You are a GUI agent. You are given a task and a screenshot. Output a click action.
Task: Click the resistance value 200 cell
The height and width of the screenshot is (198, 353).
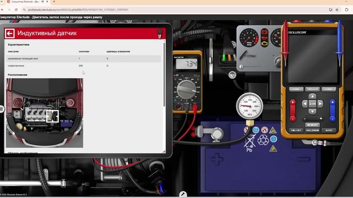point(81,66)
